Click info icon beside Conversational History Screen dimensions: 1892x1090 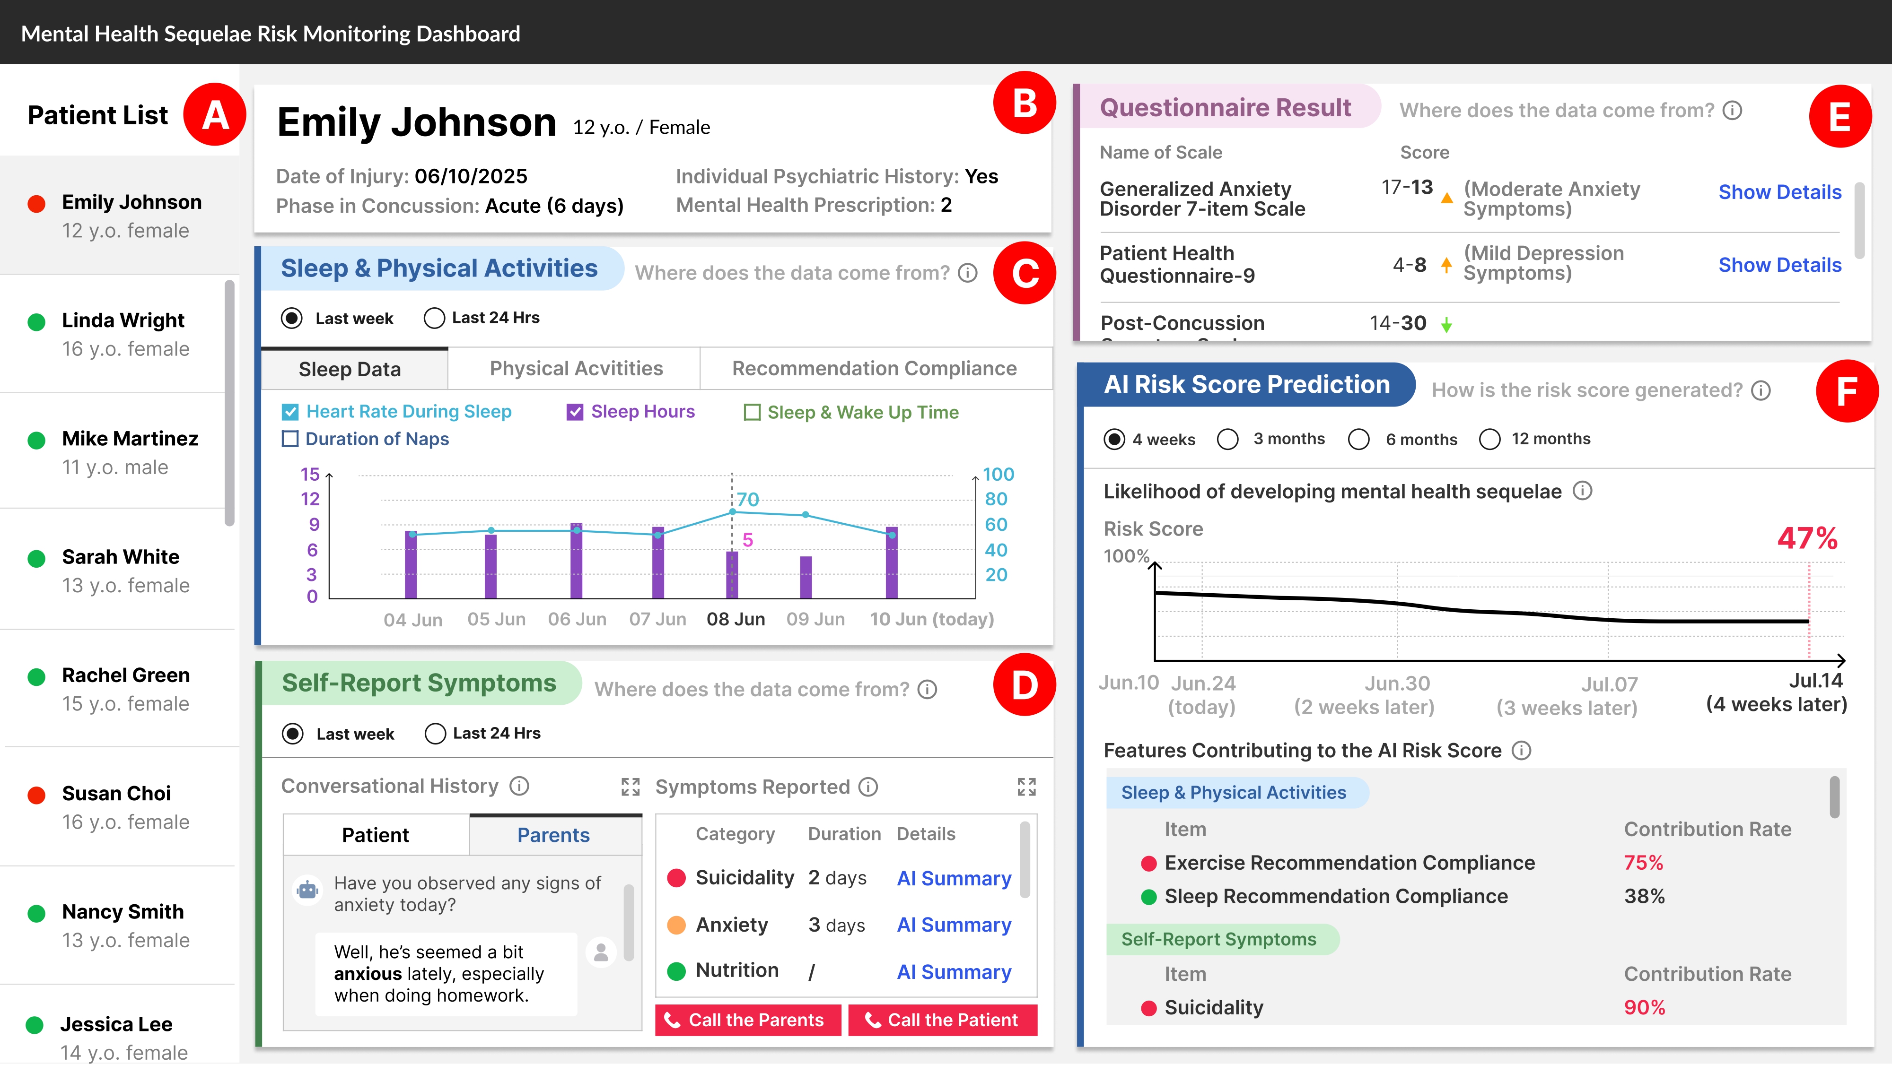pyautogui.click(x=519, y=786)
